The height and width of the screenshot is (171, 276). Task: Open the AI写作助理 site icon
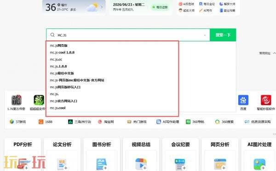(x=159, y=121)
